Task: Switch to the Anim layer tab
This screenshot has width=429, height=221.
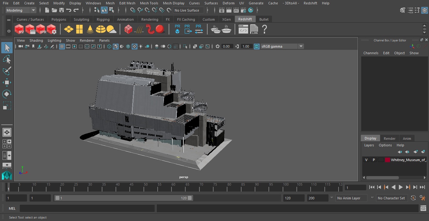Action: (x=407, y=138)
